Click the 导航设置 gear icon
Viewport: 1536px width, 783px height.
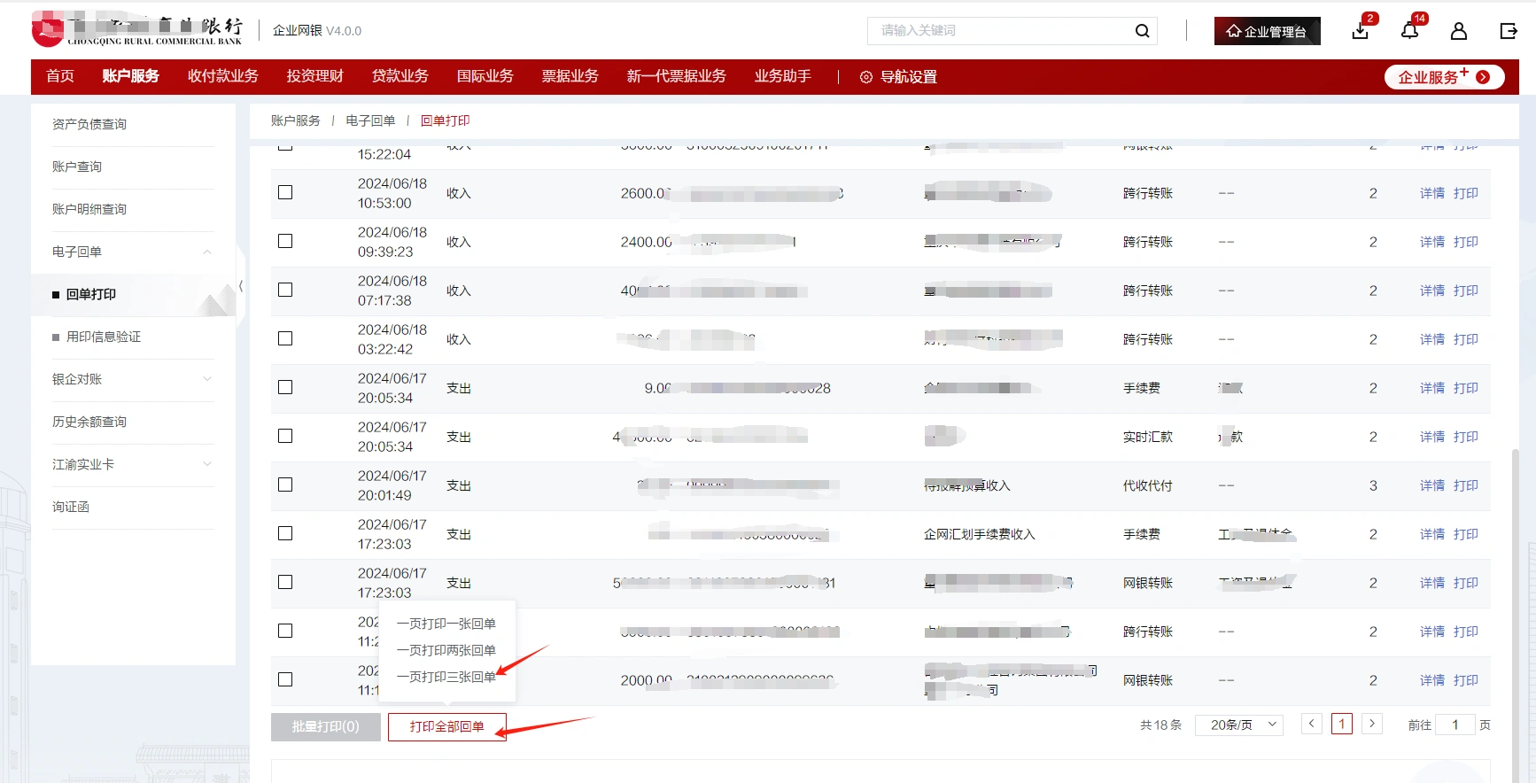[865, 77]
